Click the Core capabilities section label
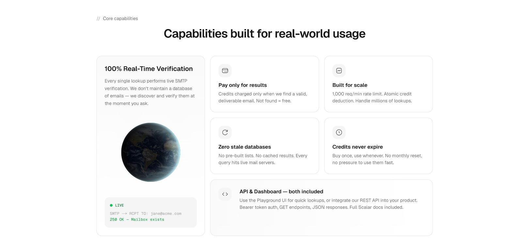The height and width of the screenshot is (251, 522). pos(120,19)
